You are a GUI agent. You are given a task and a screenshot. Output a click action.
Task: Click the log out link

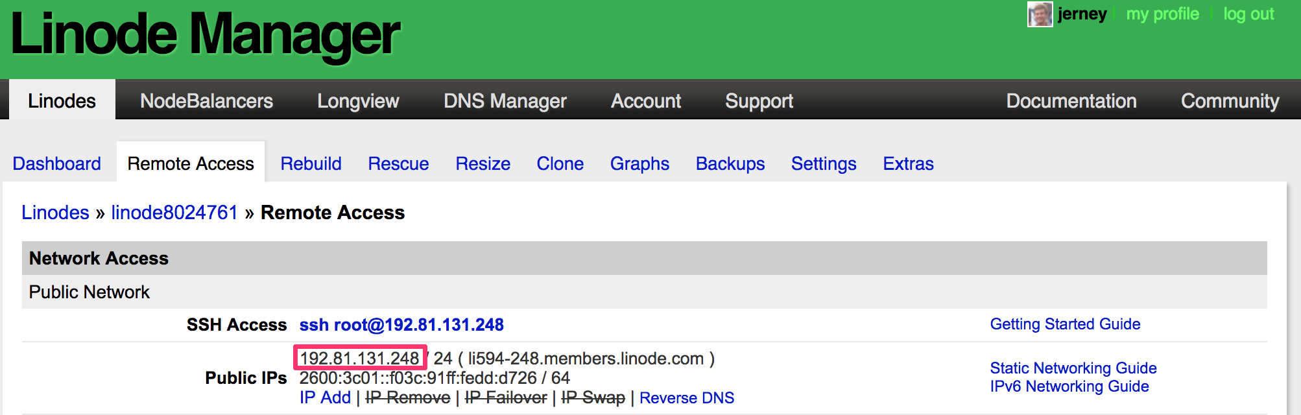[x=1248, y=14]
